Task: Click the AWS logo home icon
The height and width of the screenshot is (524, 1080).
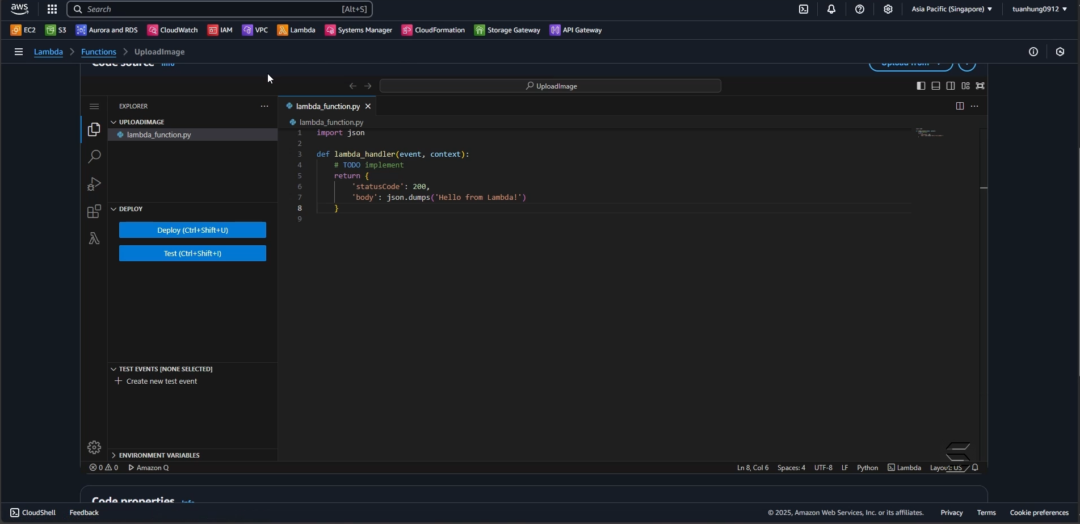Action: coord(20,9)
